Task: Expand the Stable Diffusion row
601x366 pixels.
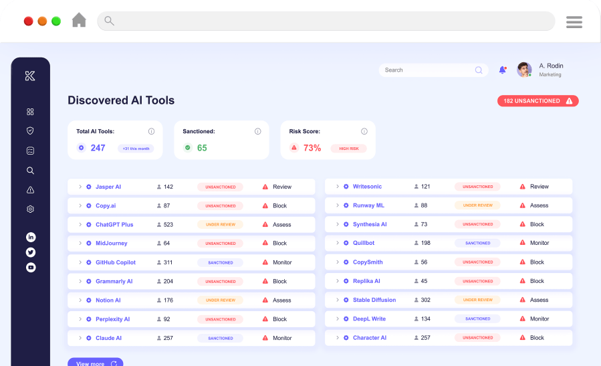Action: (x=337, y=300)
